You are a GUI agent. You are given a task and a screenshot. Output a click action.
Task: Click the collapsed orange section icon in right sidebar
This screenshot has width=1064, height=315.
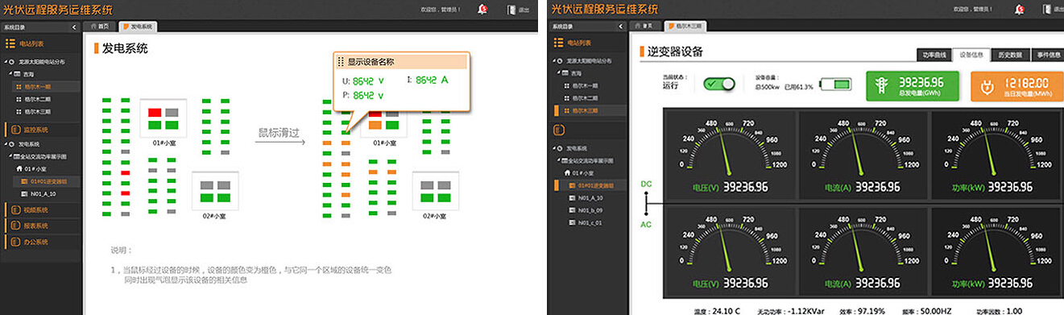coord(560,129)
